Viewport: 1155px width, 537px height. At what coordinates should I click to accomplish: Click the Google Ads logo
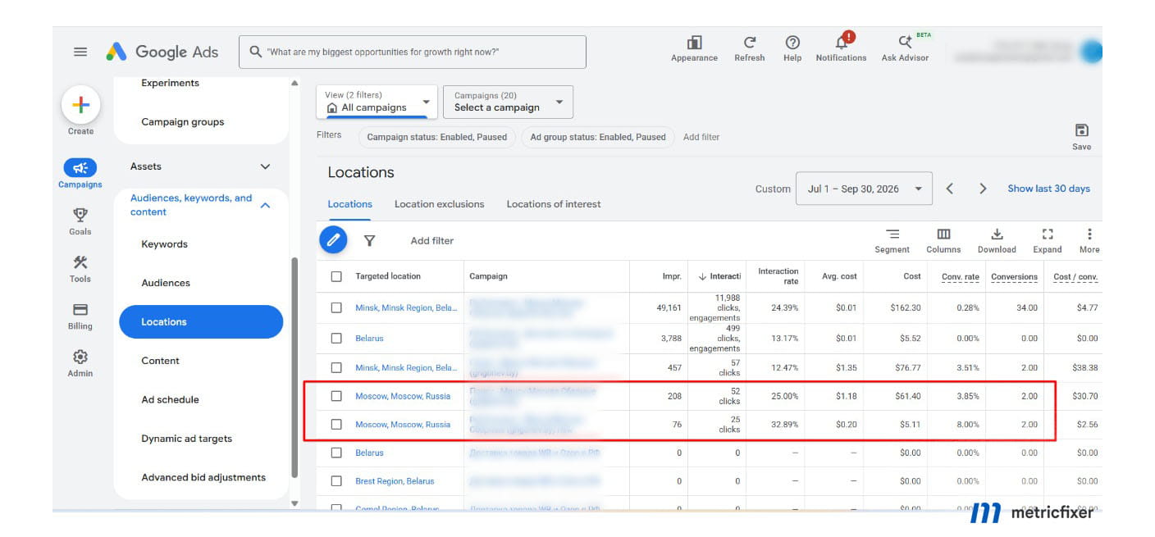(x=162, y=52)
